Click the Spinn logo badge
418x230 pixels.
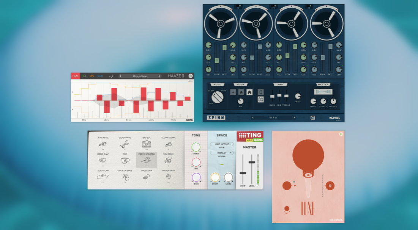[x=216, y=118]
